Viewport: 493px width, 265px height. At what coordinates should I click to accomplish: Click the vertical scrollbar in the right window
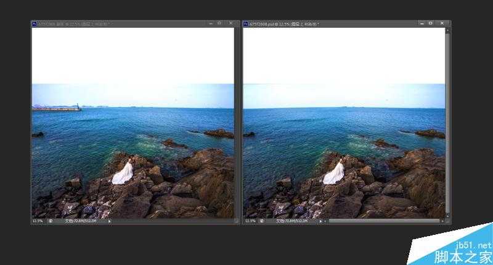coord(448,123)
